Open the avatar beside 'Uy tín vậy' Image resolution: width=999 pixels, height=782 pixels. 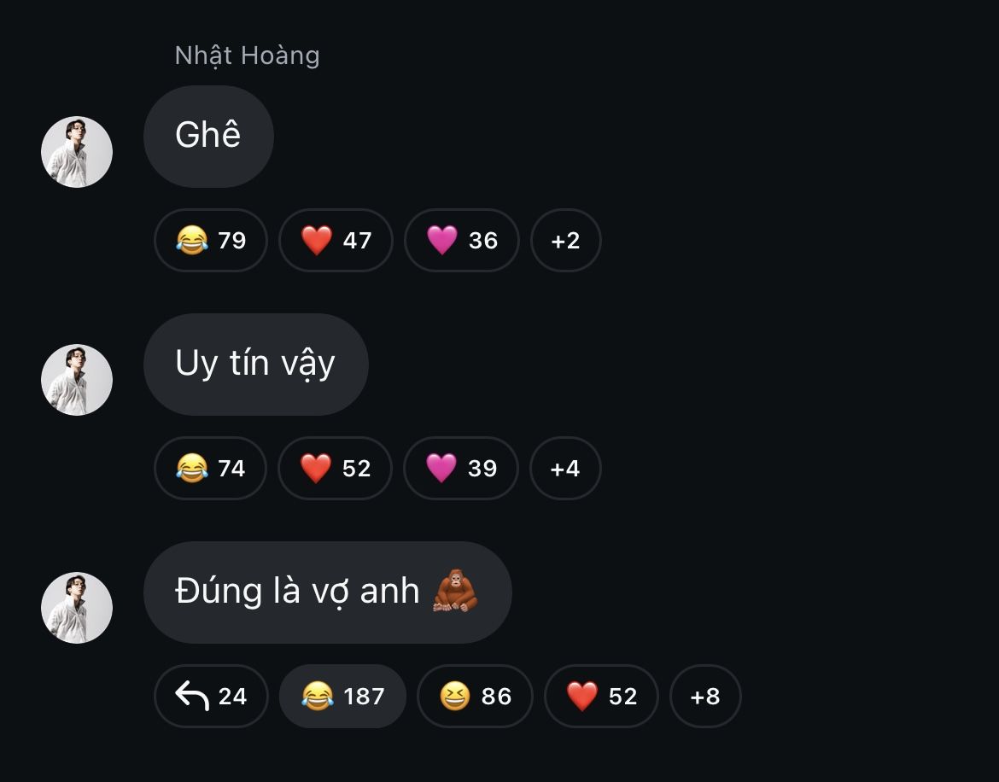coord(77,380)
